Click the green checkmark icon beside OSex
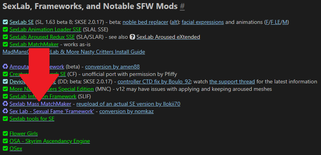Image resolution: width=321 pixels, height=155 pixels. (6, 149)
